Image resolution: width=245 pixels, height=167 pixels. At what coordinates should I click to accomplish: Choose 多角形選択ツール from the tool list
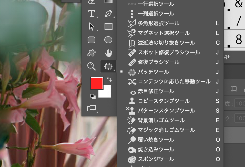159,23
